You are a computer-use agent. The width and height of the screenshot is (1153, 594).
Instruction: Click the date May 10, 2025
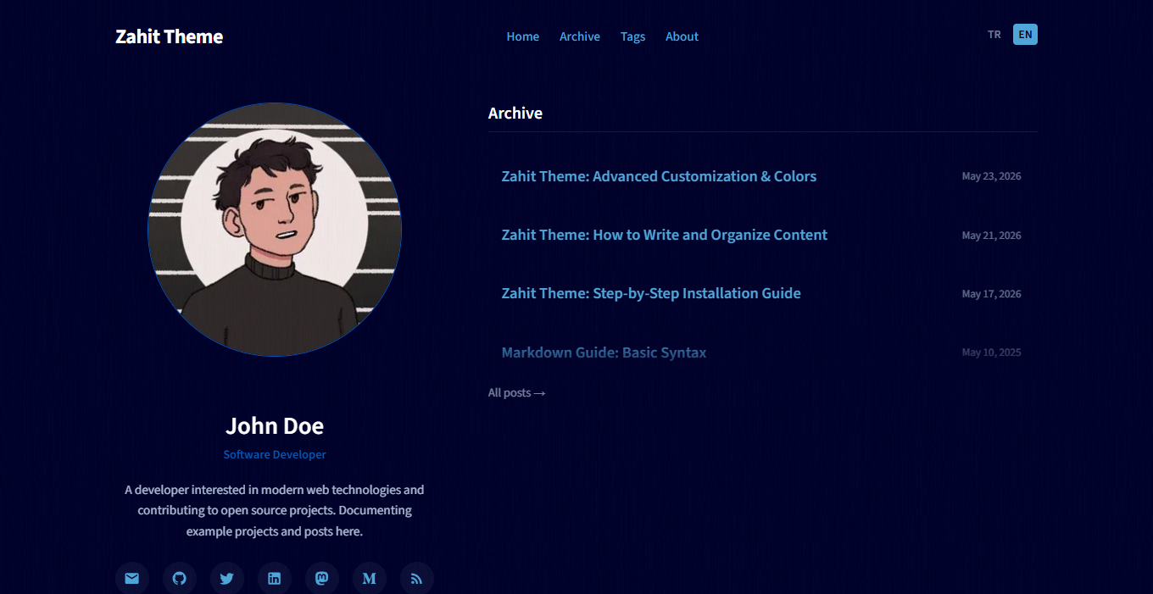point(991,353)
